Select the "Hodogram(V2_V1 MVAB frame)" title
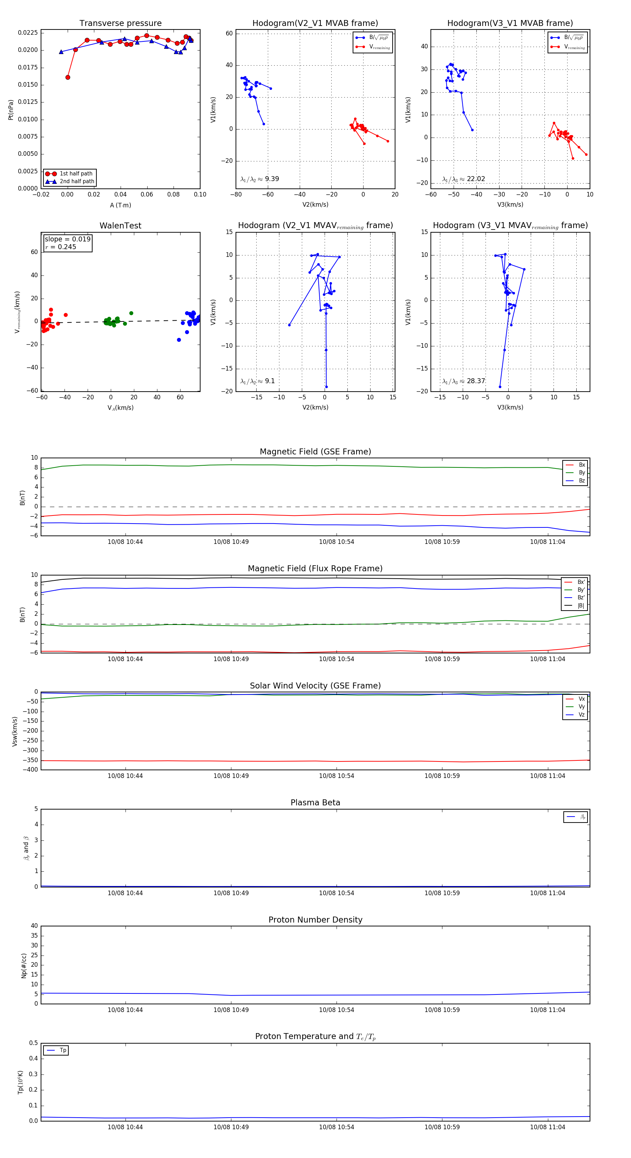The height and width of the screenshot is (1158, 631). pos(315,24)
